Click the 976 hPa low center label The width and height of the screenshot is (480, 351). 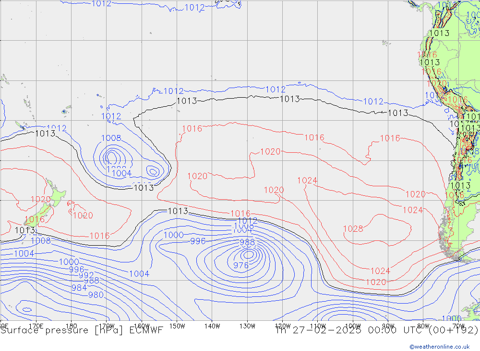click(241, 265)
